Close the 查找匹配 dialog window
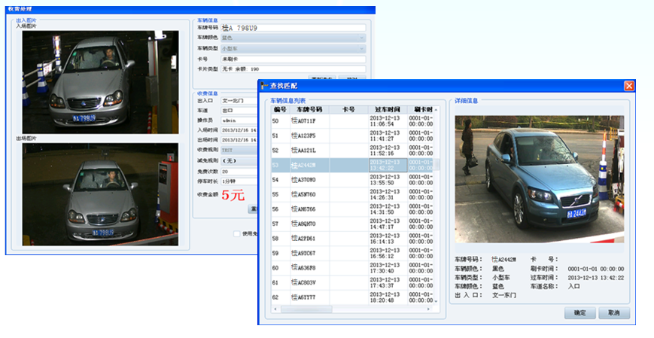This screenshot has width=654, height=338. (628, 86)
